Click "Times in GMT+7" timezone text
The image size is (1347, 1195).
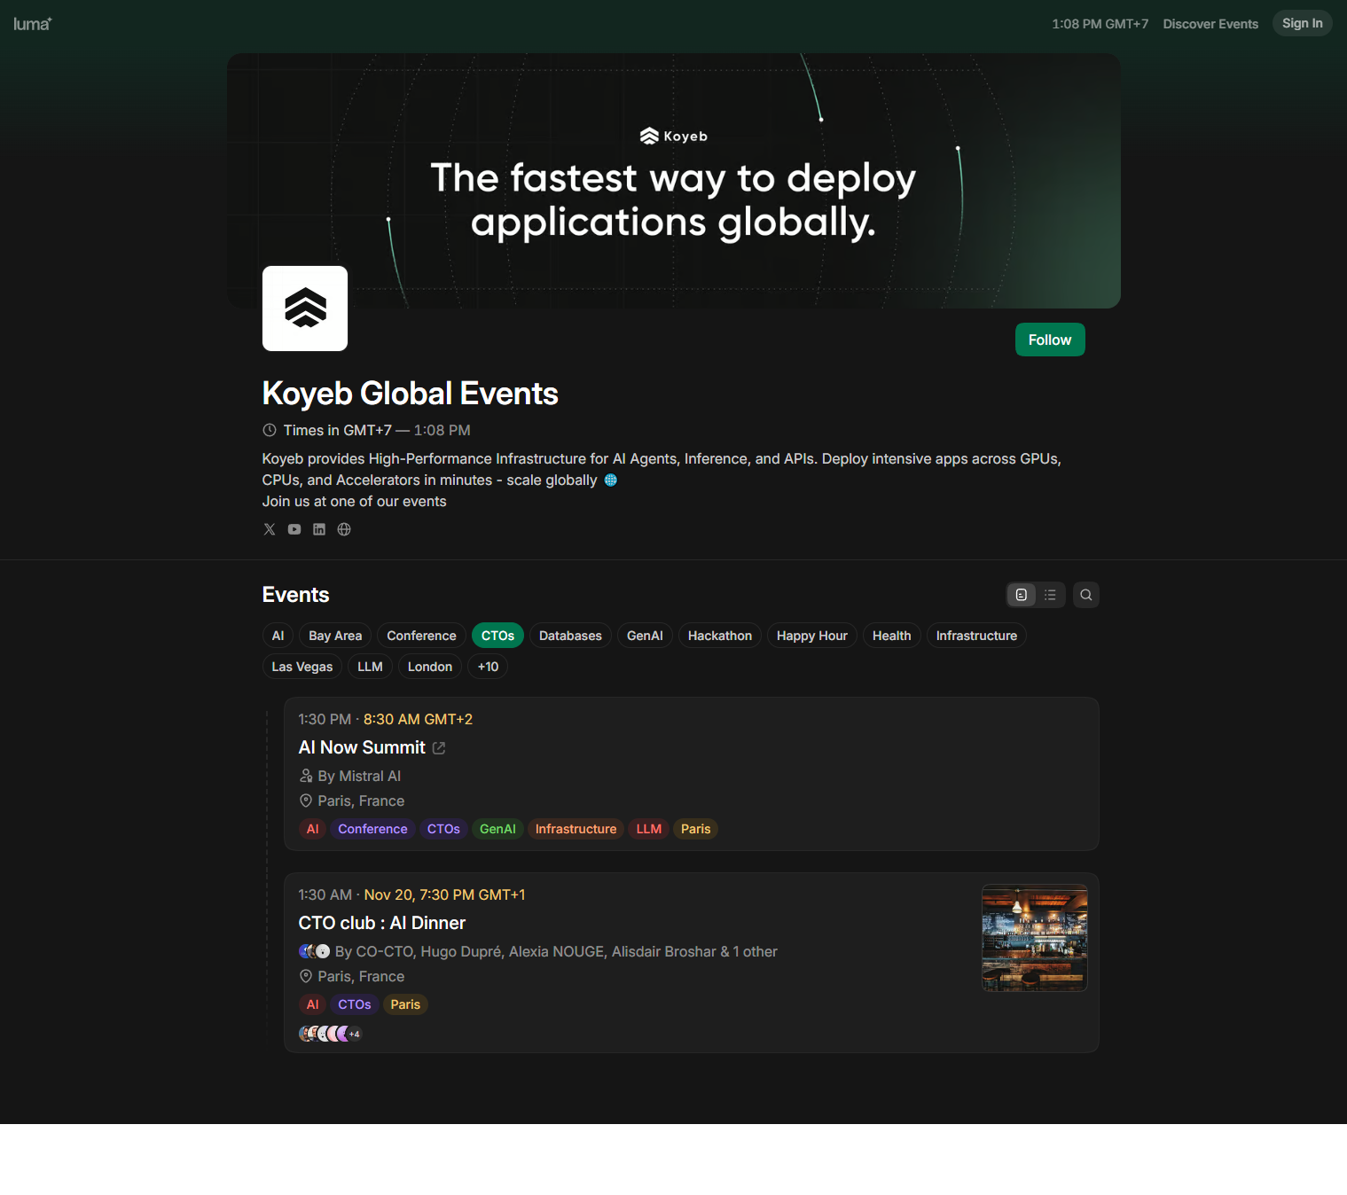(337, 430)
